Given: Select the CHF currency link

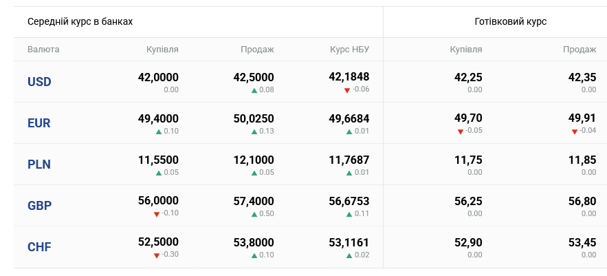Looking at the screenshot, I should point(39,247).
